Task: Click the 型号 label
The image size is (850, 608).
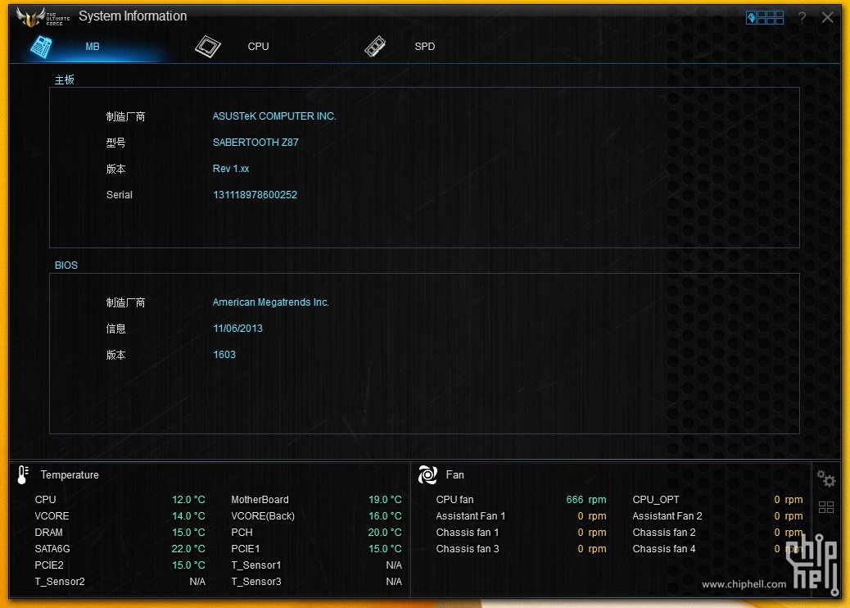Action: tap(115, 143)
